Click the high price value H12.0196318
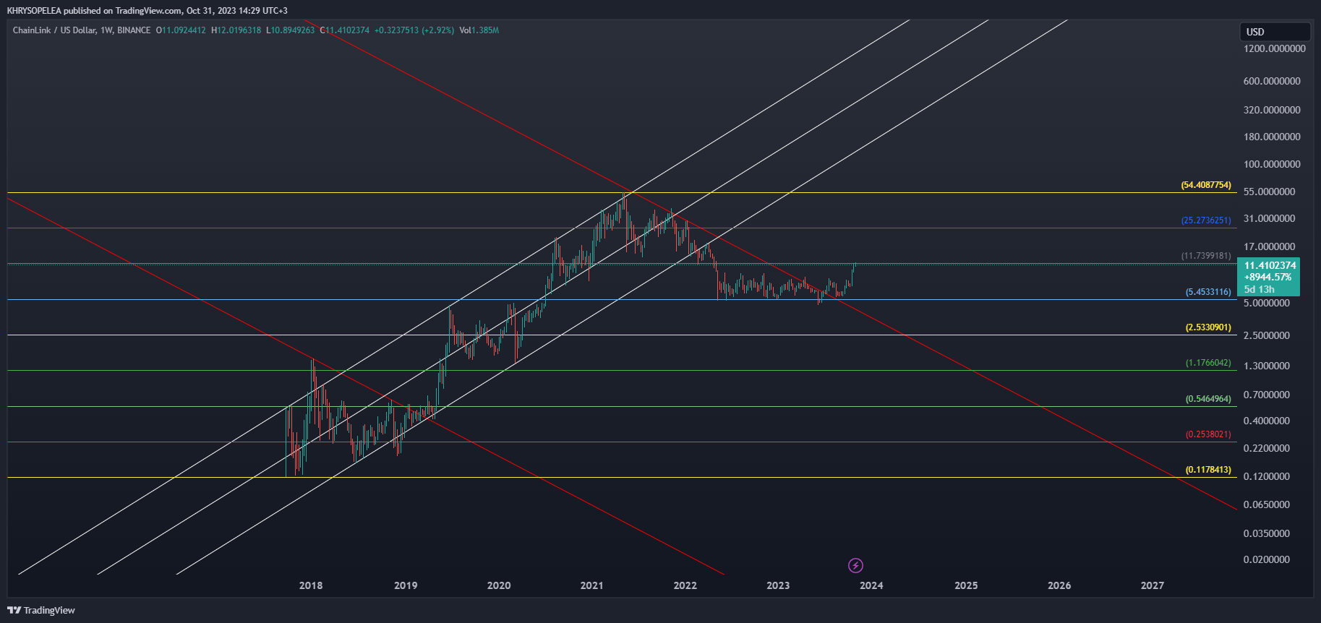Image resolution: width=1321 pixels, height=623 pixels. pyautogui.click(x=236, y=30)
